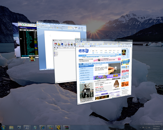Click the Windows Start orb
Screen dimensions: 163x130
coord(4,127)
